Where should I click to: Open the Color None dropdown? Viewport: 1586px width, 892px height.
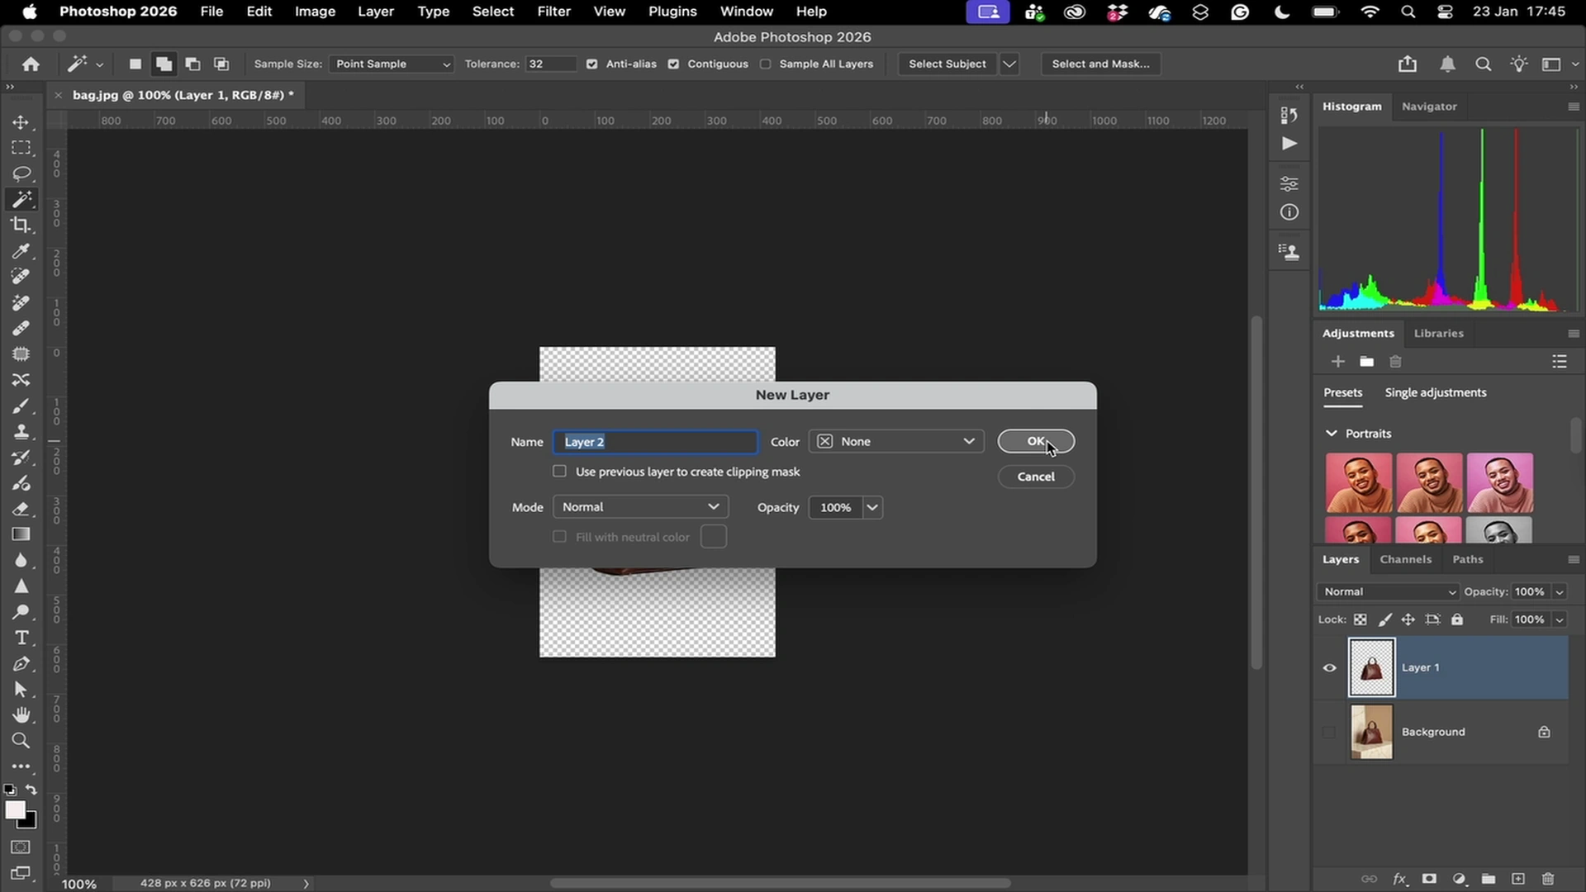896,441
